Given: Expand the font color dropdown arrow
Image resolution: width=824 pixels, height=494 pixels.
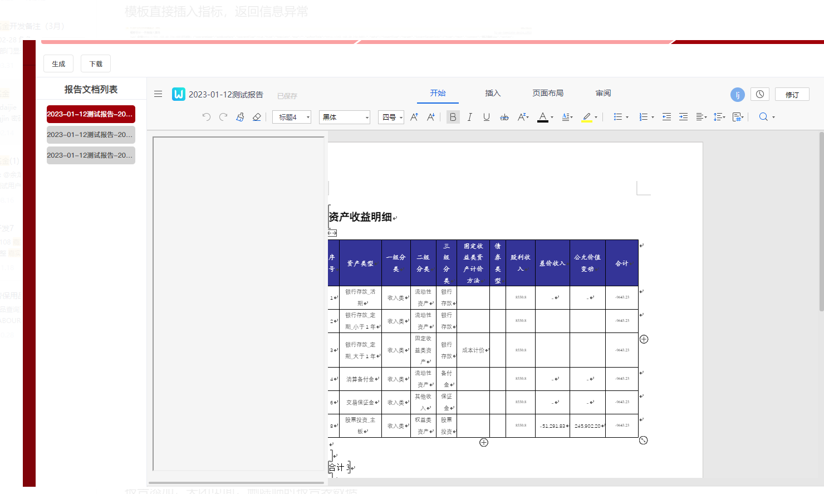Looking at the screenshot, I should coord(552,118).
